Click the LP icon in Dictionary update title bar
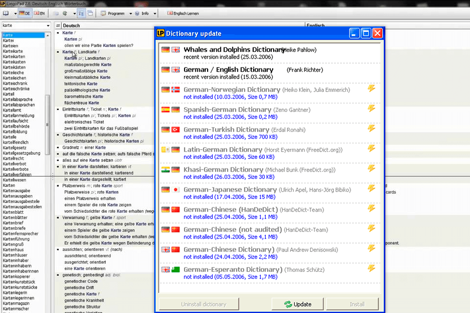 (x=161, y=33)
